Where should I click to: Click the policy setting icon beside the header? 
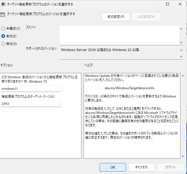[x=2, y=14]
